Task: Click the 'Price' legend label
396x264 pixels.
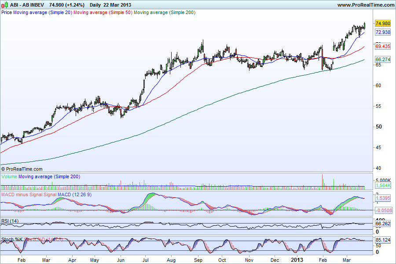Action: pos(7,12)
